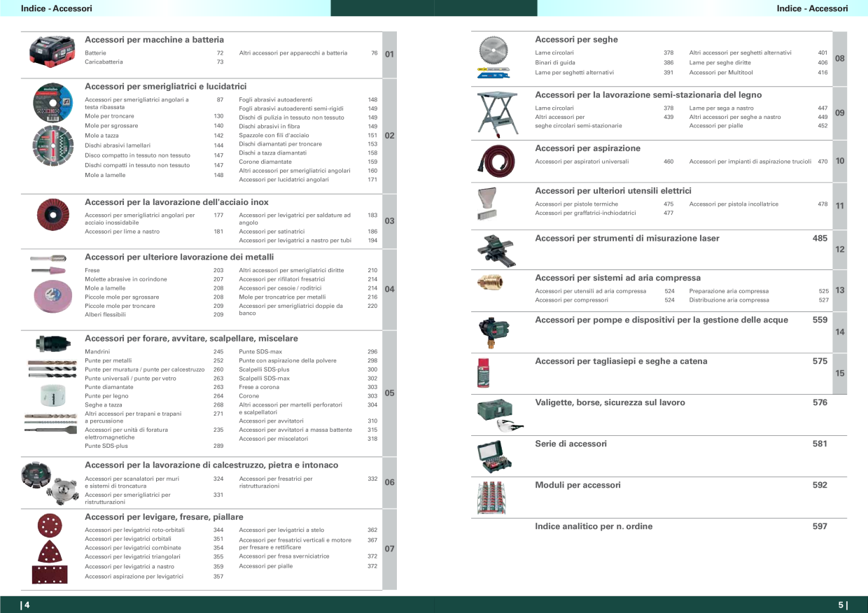Image resolution: width=868 pixels, height=613 pixels.
Task: Select section tab 08
Action: (x=840, y=59)
